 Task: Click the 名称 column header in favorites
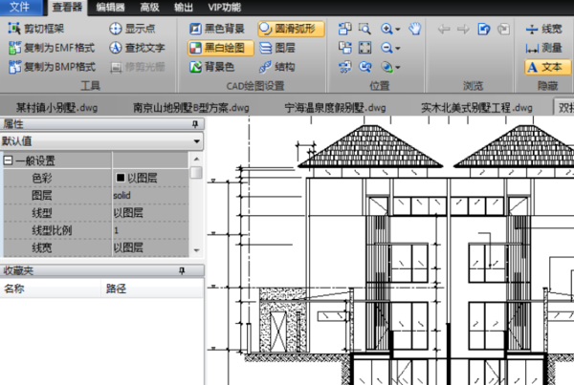(x=50, y=289)
